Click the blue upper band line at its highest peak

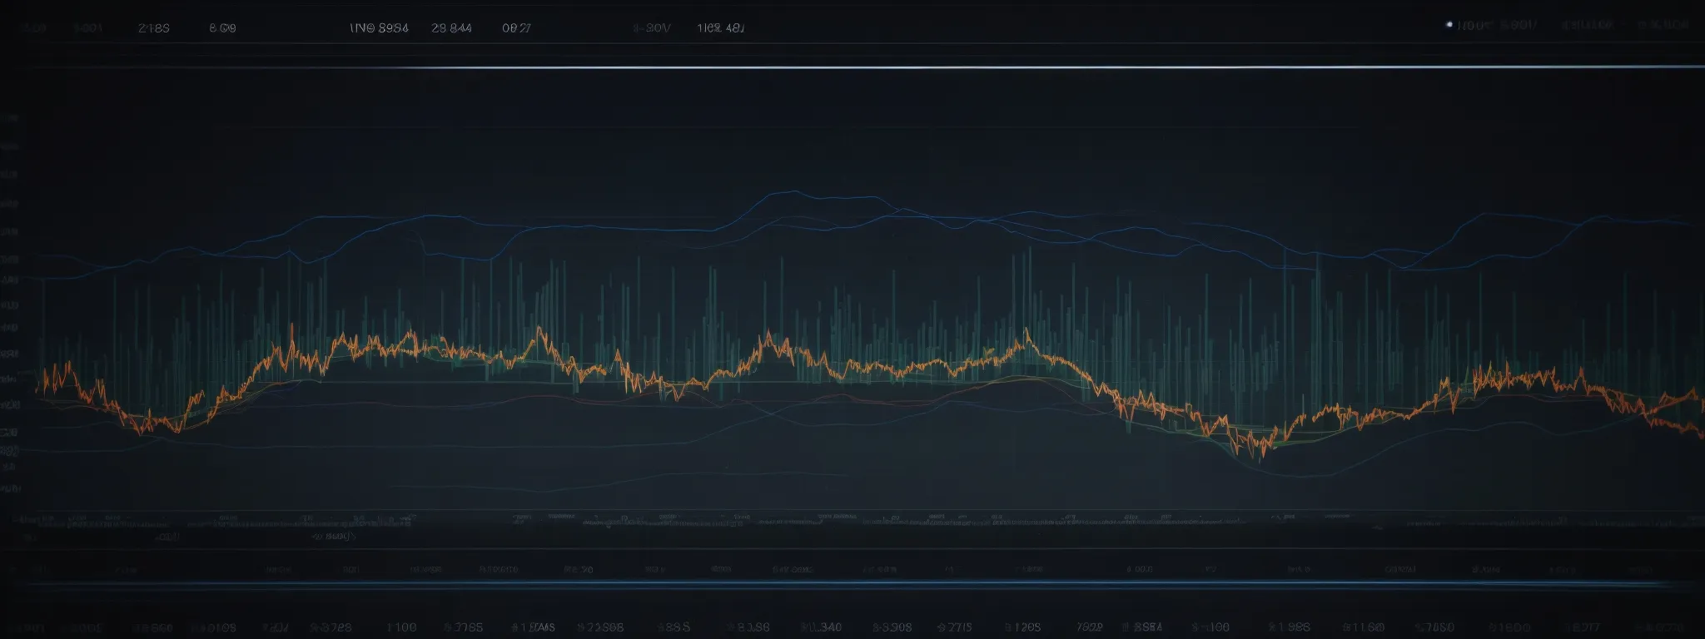coord(783,193)
